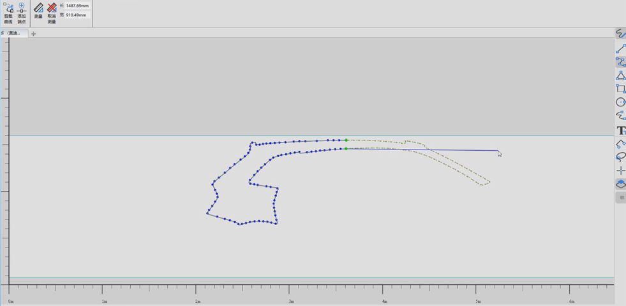Screen dimensions: 626x306
Task: Select the lasso selection tool
Action: click(620, 157)
